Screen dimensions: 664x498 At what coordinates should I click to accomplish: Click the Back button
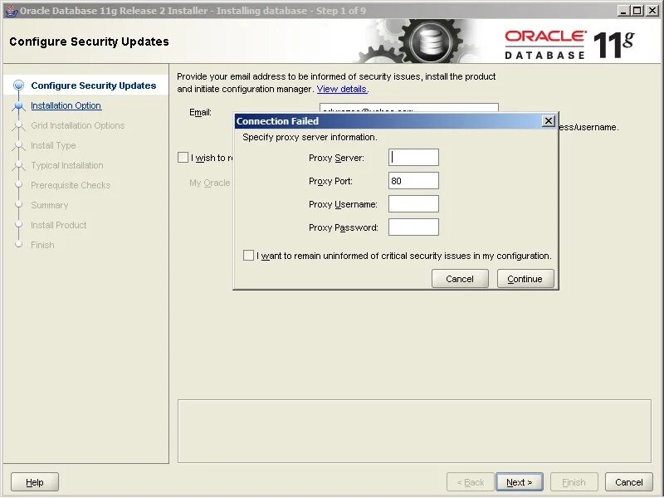471,482
